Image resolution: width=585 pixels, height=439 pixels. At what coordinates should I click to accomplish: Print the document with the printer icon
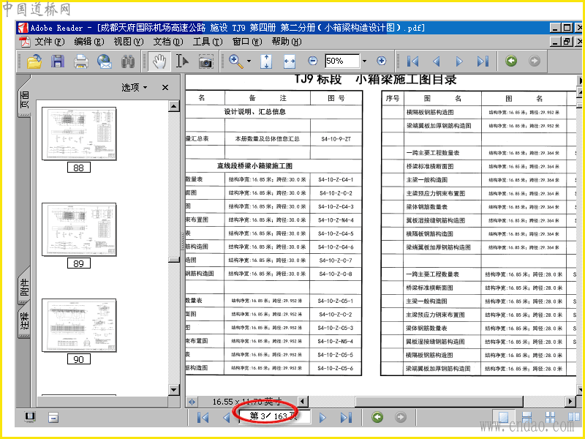(81, 61)
